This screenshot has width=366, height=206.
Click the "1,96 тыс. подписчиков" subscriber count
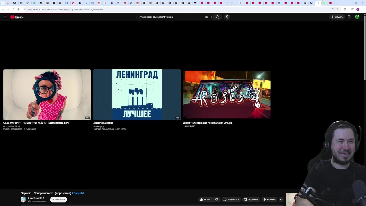pos(37,201)
